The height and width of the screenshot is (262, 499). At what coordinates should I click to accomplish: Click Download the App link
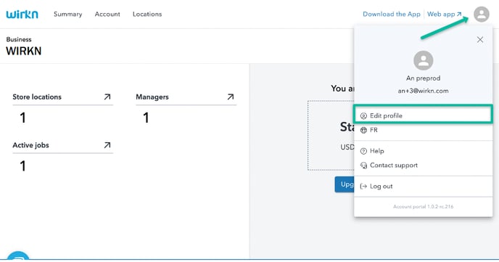pos(392,15)
